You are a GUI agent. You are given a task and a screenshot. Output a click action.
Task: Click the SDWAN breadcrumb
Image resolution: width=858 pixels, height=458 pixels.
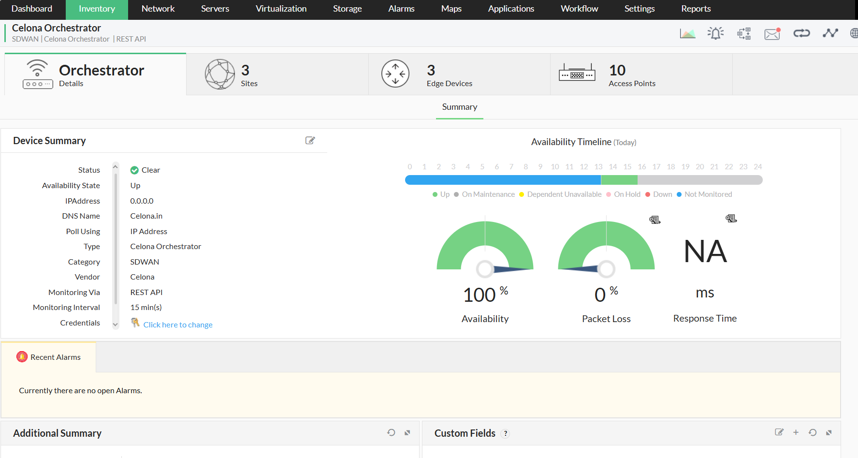(25, 39)
